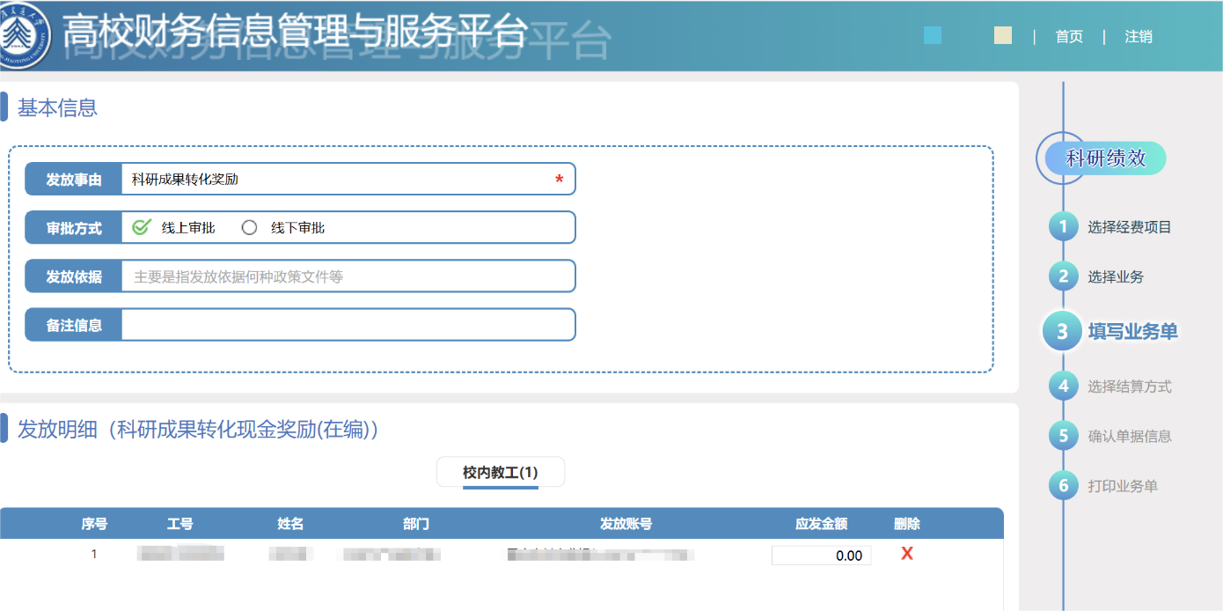The image size is (1223, 611).
Task: Click the 应发金额 amount field
Action: [821, 556]
